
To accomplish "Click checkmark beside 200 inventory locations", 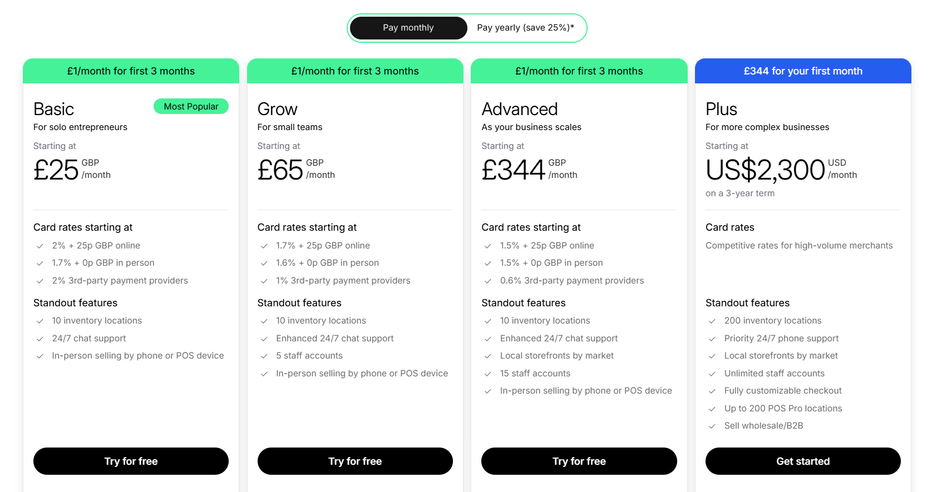I will tap(712, 321).
